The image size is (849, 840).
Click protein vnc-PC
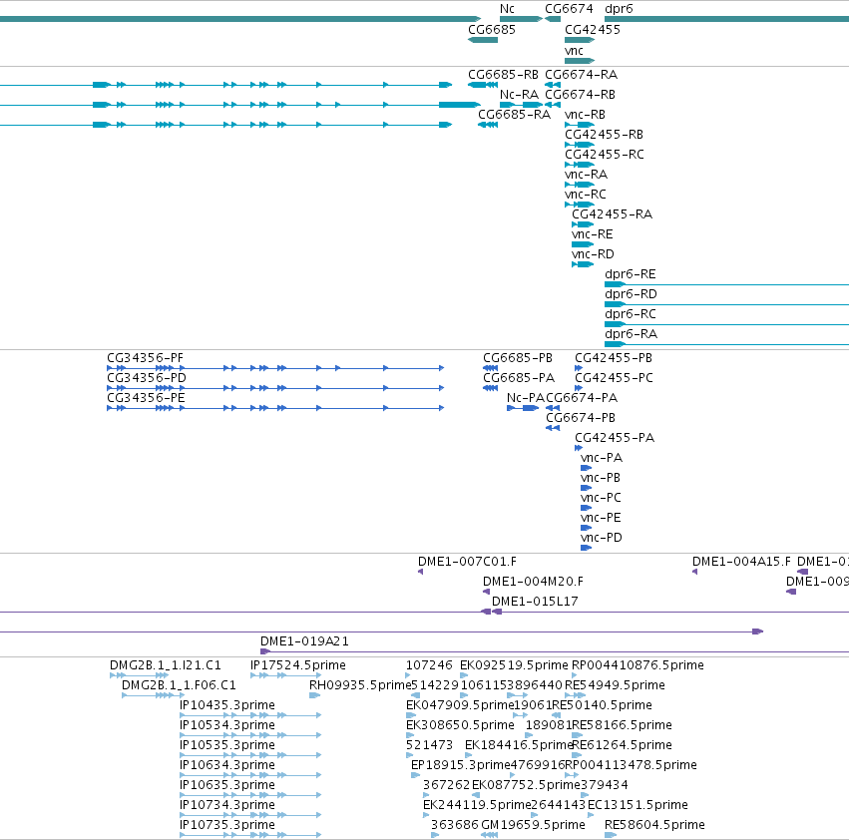click(x=601, y=497)
